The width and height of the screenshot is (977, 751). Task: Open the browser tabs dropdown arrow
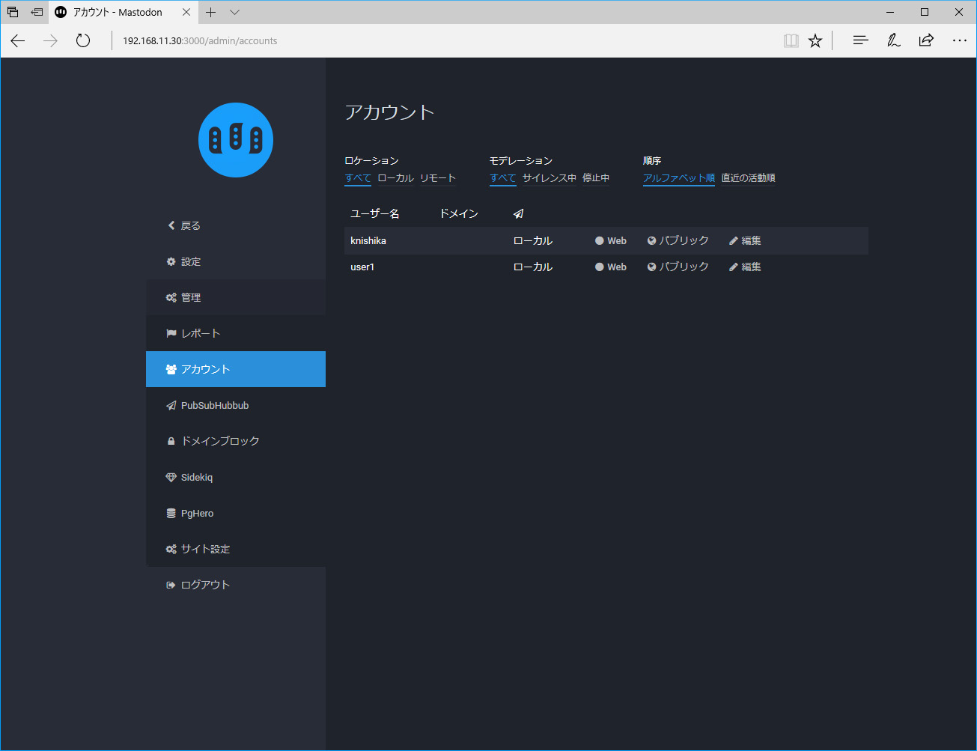234,12
